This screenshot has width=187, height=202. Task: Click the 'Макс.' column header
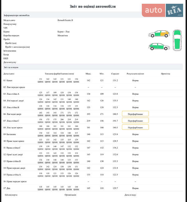pyautogui.click(x=88, y=74)
